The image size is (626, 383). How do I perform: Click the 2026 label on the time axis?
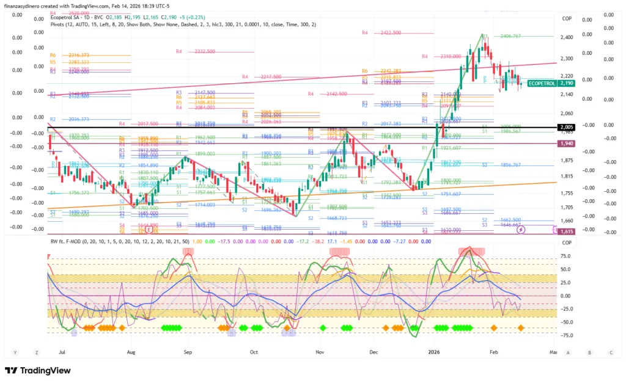434,352
